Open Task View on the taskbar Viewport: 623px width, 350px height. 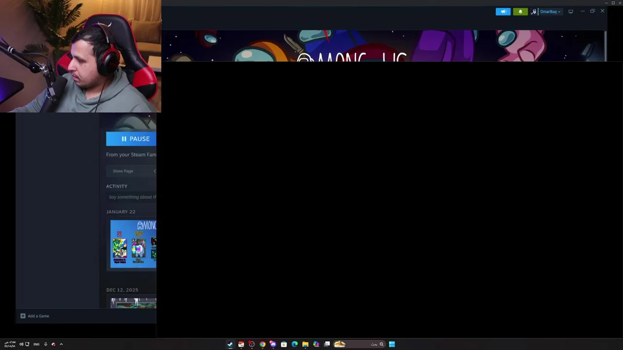[x=327, y=344]
